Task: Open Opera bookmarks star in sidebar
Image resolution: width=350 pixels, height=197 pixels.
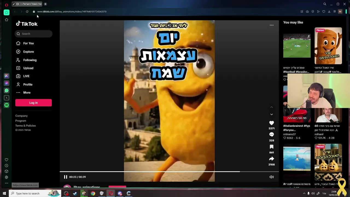Action: click(7, 20)
